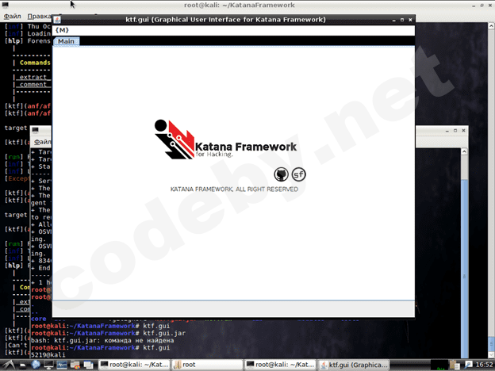
Task: Open the GitHub icon link
Action: tap(281, 174)
